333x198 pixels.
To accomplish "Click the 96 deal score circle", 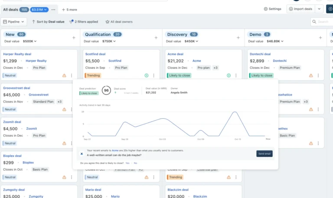I will click(106, 91).
